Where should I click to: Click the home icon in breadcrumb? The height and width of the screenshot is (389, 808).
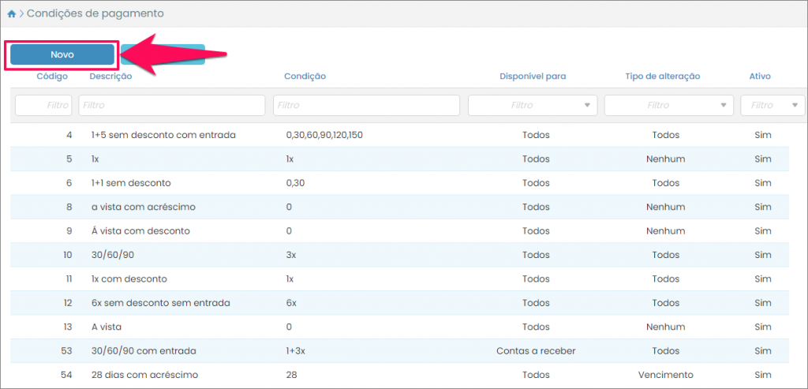(x=11, y=13)
